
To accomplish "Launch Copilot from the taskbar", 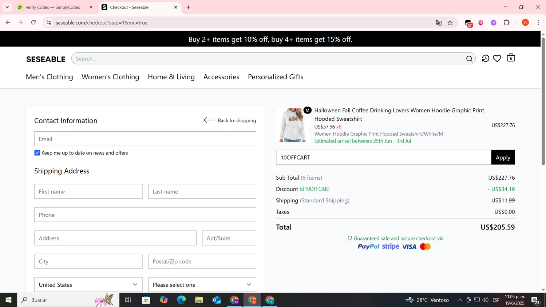I will [164, 300].
